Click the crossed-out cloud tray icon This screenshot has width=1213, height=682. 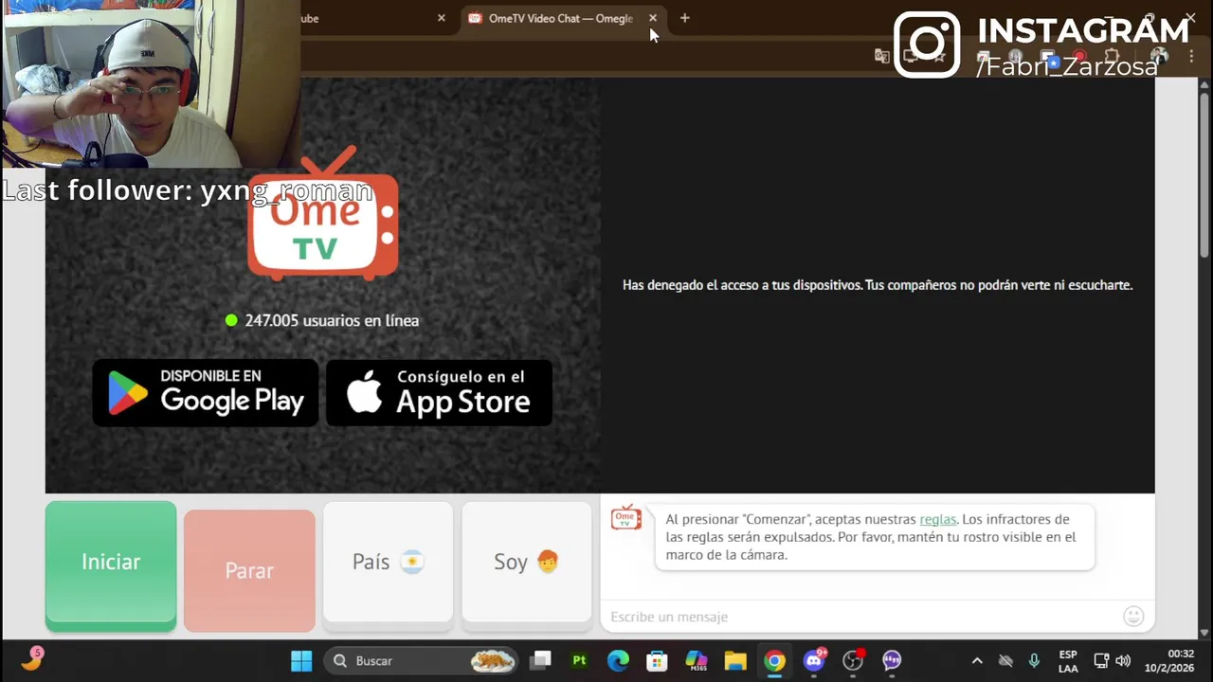pyautogui.click(x=1005, y=660)
